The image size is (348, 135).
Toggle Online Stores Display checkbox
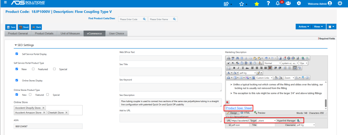tap(17, 80)
